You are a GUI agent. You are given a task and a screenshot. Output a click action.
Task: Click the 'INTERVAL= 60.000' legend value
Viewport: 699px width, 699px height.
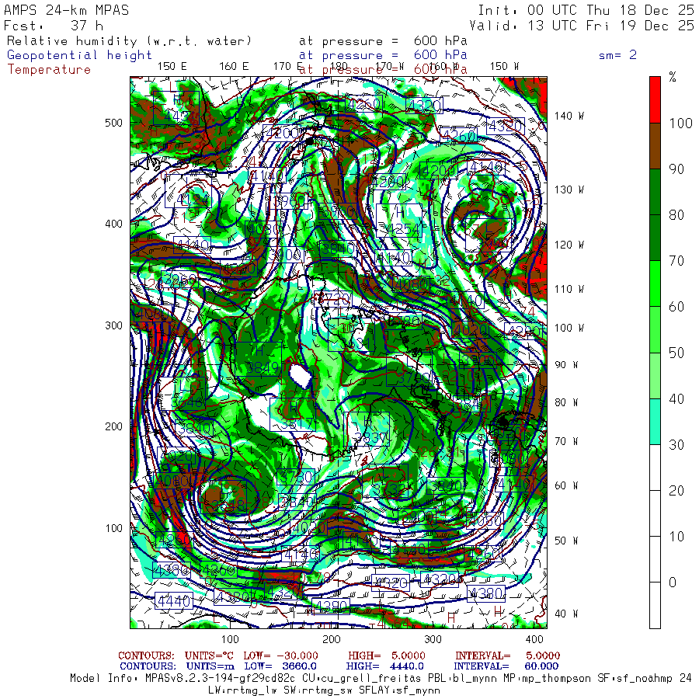(506, 666)
